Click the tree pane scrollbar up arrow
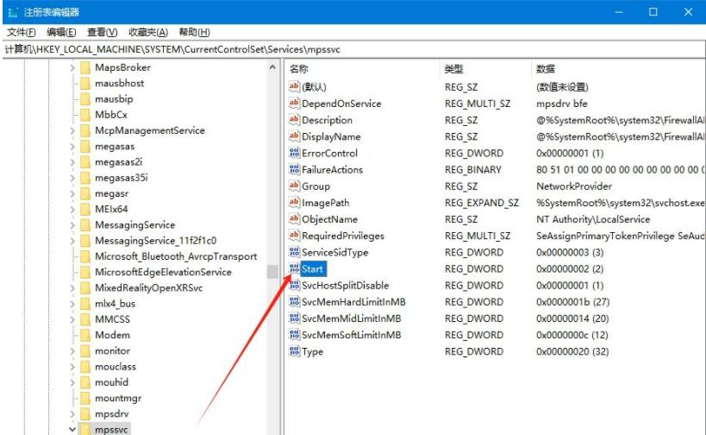 tap(272, 67)
